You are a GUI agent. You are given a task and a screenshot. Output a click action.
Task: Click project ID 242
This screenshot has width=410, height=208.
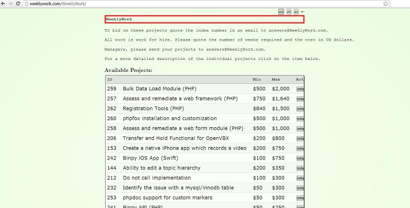[x=112, y=158]
